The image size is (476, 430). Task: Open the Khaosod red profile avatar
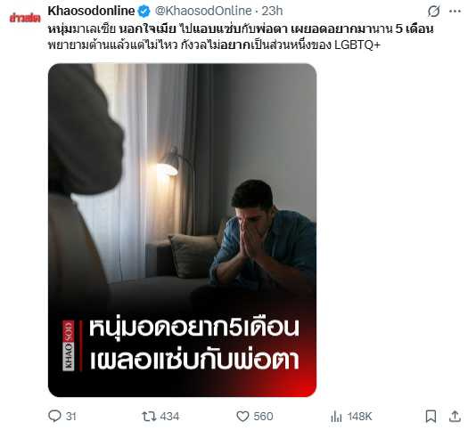(x=25, y=18)
